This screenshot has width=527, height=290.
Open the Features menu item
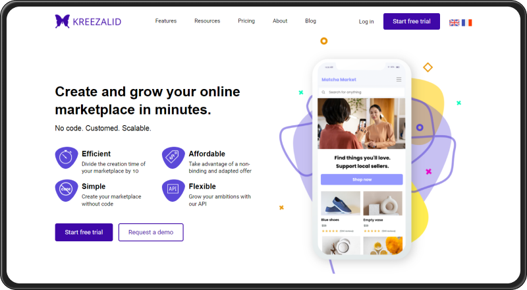[x=166, y=21]
